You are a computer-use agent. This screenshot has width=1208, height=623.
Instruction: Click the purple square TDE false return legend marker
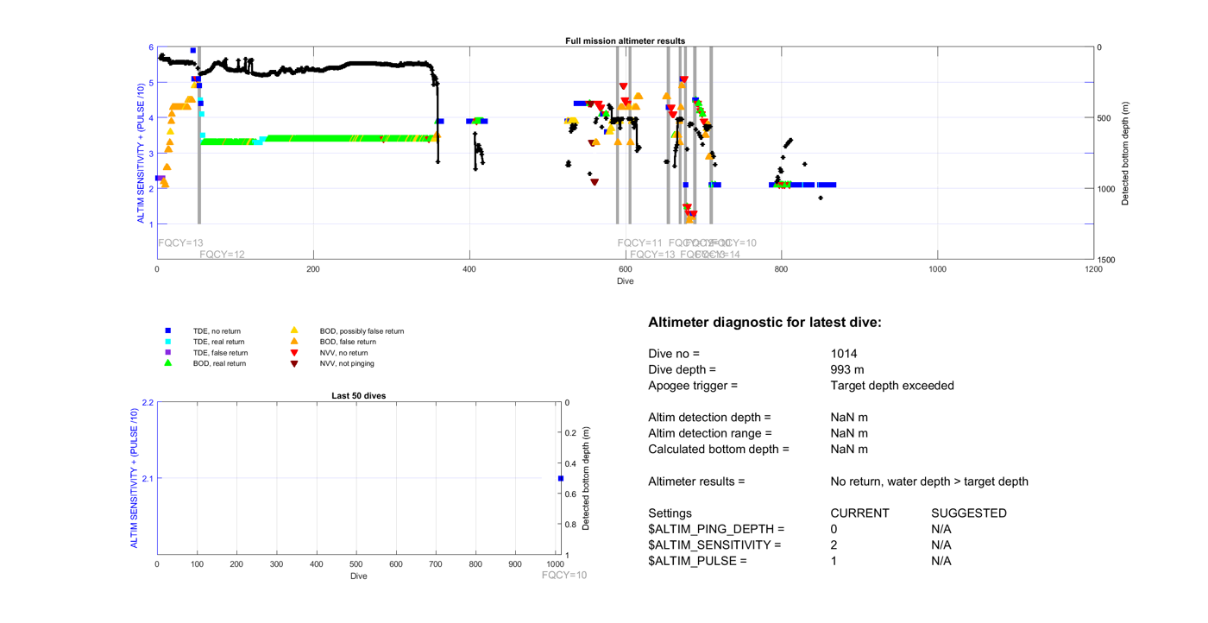[168, 353]
